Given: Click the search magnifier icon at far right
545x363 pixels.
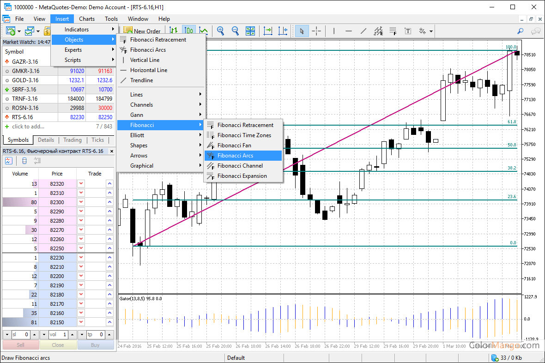Looking at the screenshot, I should (x=520, y=31).
